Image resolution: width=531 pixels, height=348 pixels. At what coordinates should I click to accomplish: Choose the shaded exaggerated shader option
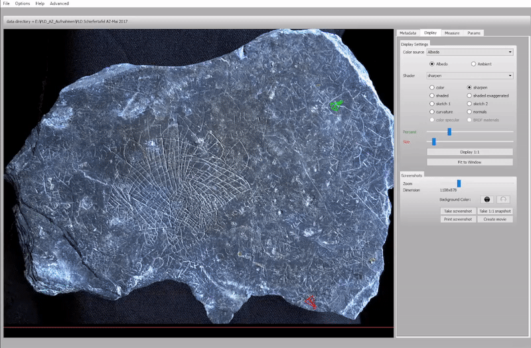pos(470,95)
